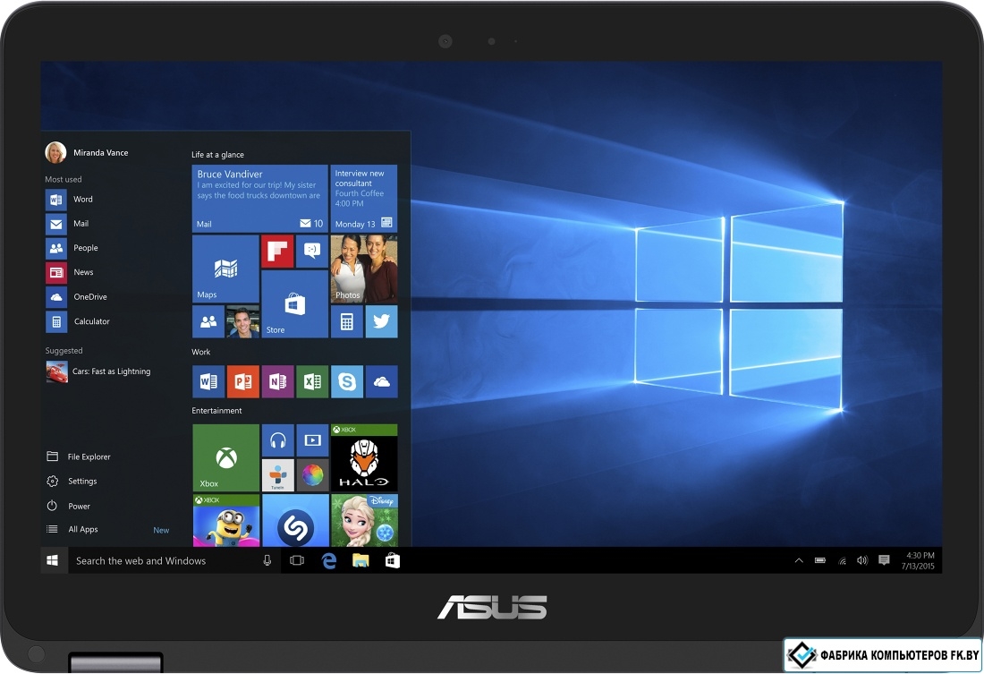Open the Power options in Start menu

click(68, 507)
